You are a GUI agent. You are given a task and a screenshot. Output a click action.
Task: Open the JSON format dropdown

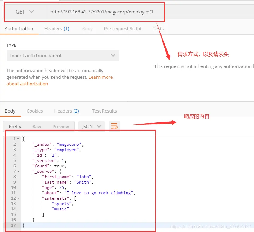tap(92, 126)
